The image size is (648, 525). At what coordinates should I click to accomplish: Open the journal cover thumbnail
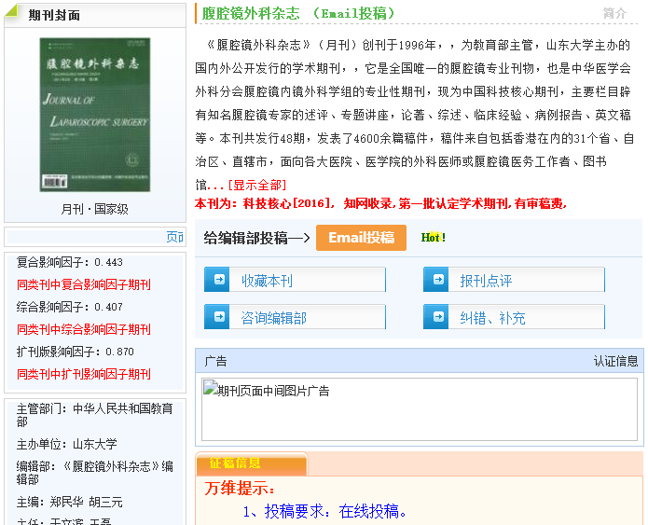(x=95, y=114)
